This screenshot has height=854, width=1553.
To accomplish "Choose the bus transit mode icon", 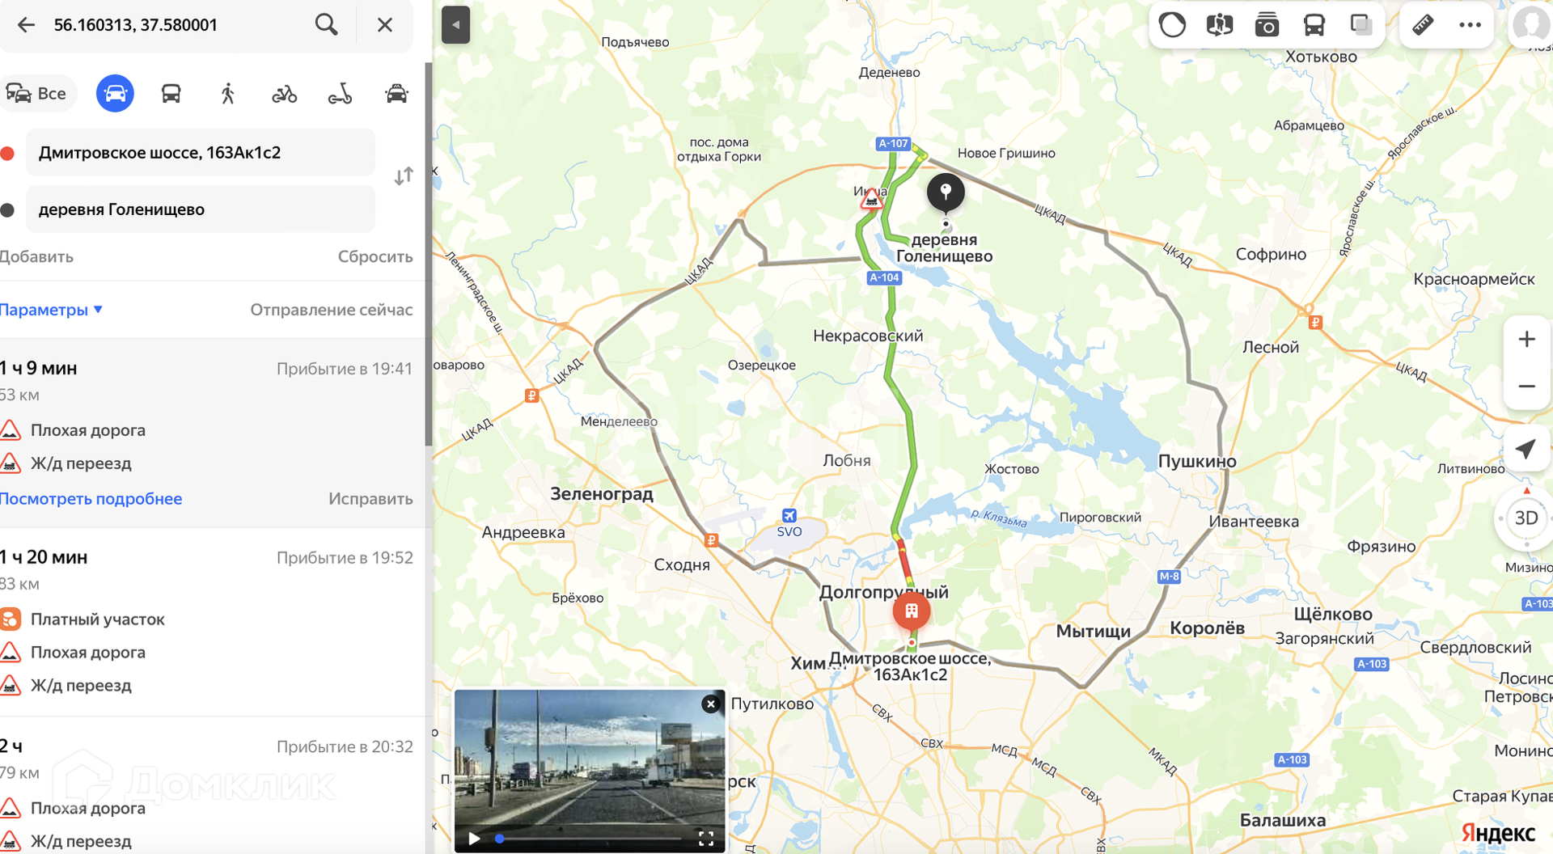I will [x=171, y=94].
